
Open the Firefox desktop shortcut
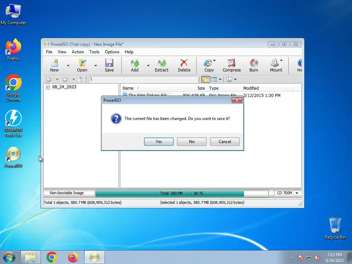[x=13, y=49]
